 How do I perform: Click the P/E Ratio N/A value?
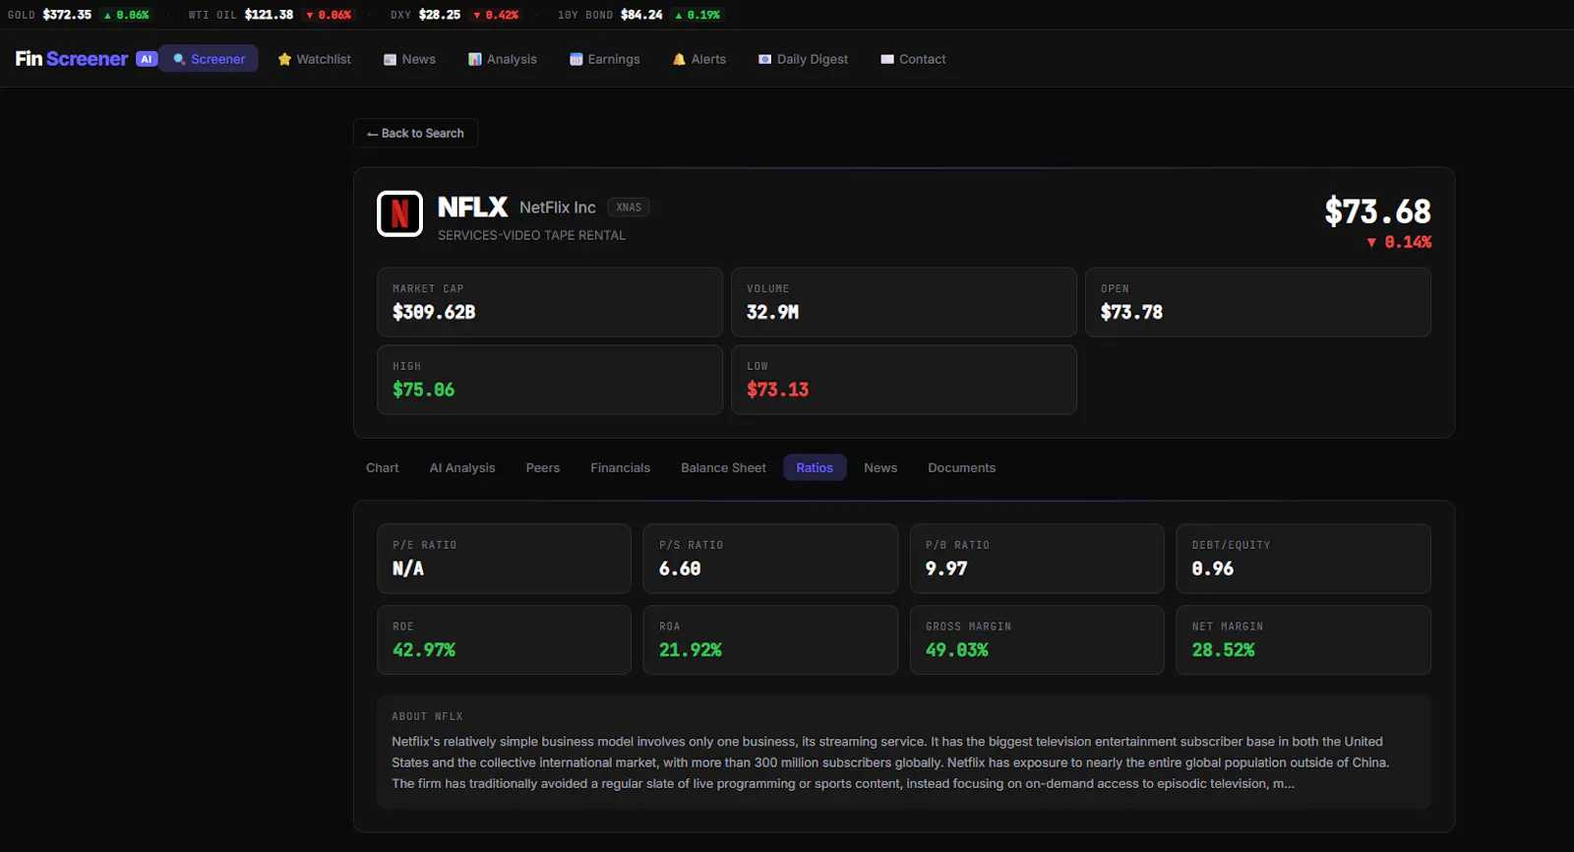point(408,569)
